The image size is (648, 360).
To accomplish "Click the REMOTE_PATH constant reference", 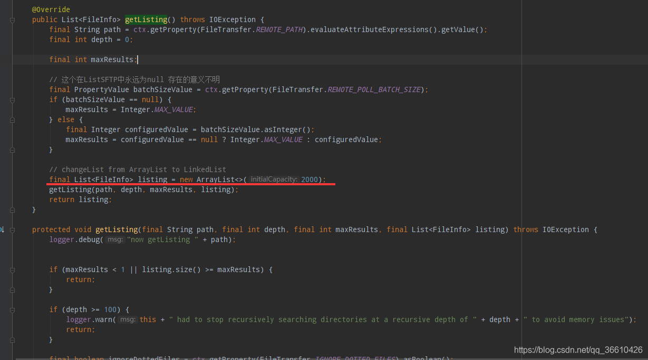I will click(280, 30).
